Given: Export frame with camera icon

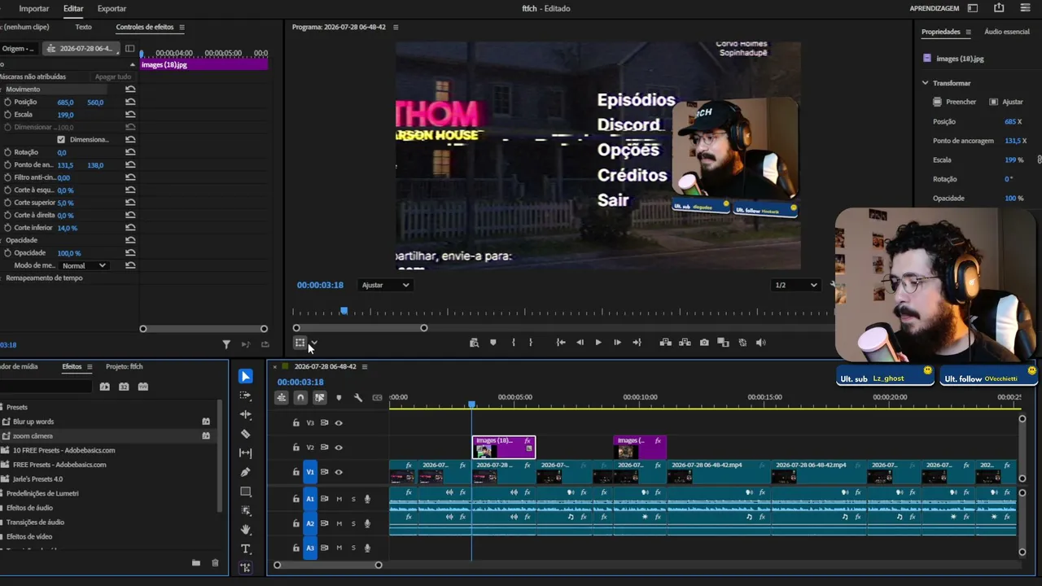Looking at the screenshot, I should pos(704,343).
